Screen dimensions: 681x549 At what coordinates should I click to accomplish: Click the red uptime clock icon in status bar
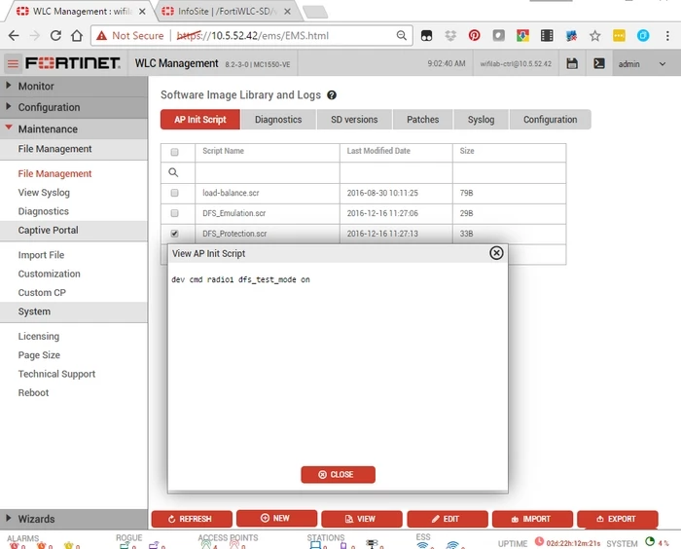(x=539, y=541)
